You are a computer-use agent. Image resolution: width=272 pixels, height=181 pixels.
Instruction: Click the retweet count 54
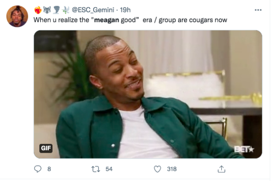[x=109, y=169]
